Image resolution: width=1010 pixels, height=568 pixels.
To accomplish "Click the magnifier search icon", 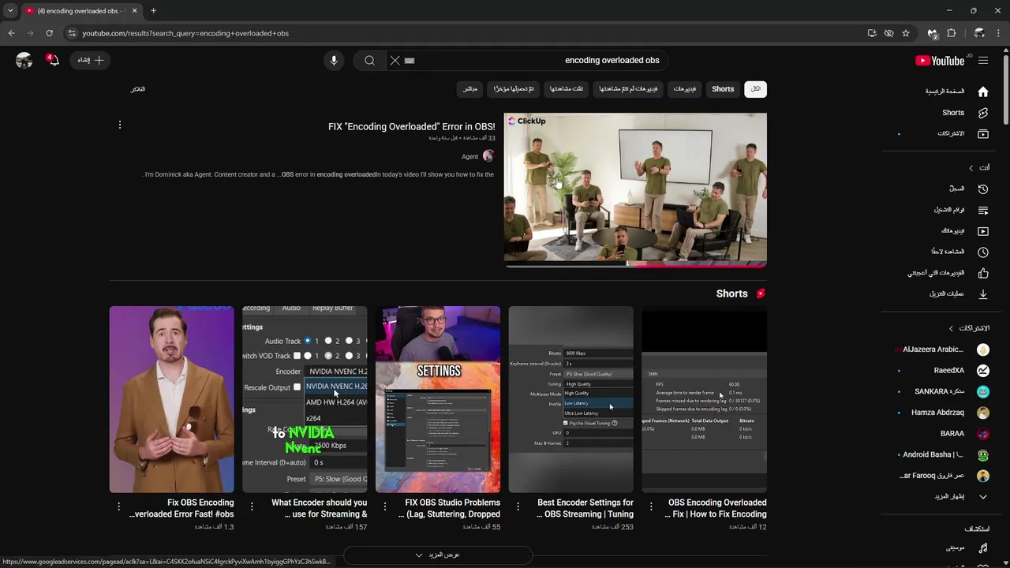I will [x=369, y=60].
